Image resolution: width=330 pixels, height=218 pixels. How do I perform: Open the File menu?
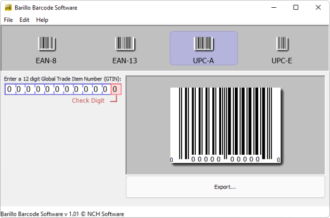point(8,20)
